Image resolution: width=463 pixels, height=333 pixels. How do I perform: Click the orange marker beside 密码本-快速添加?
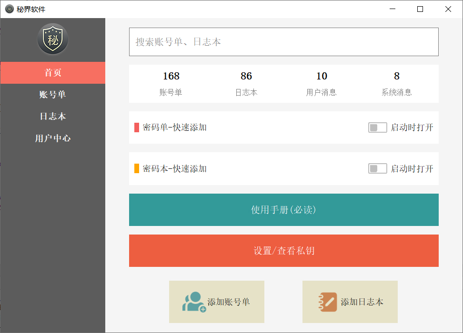pyautogui.click(x=137, y=168)
